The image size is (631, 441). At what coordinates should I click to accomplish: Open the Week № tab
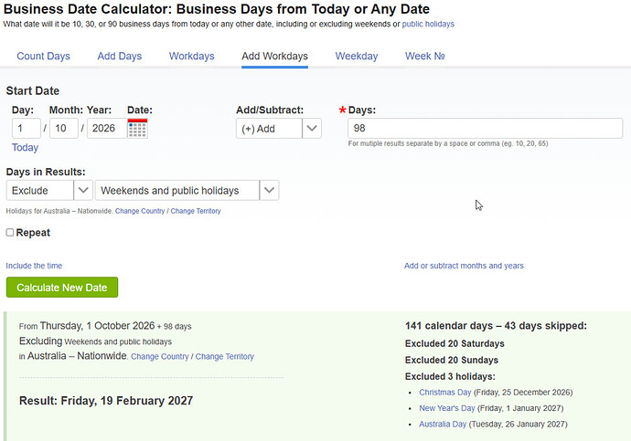(x=425, y=57)
